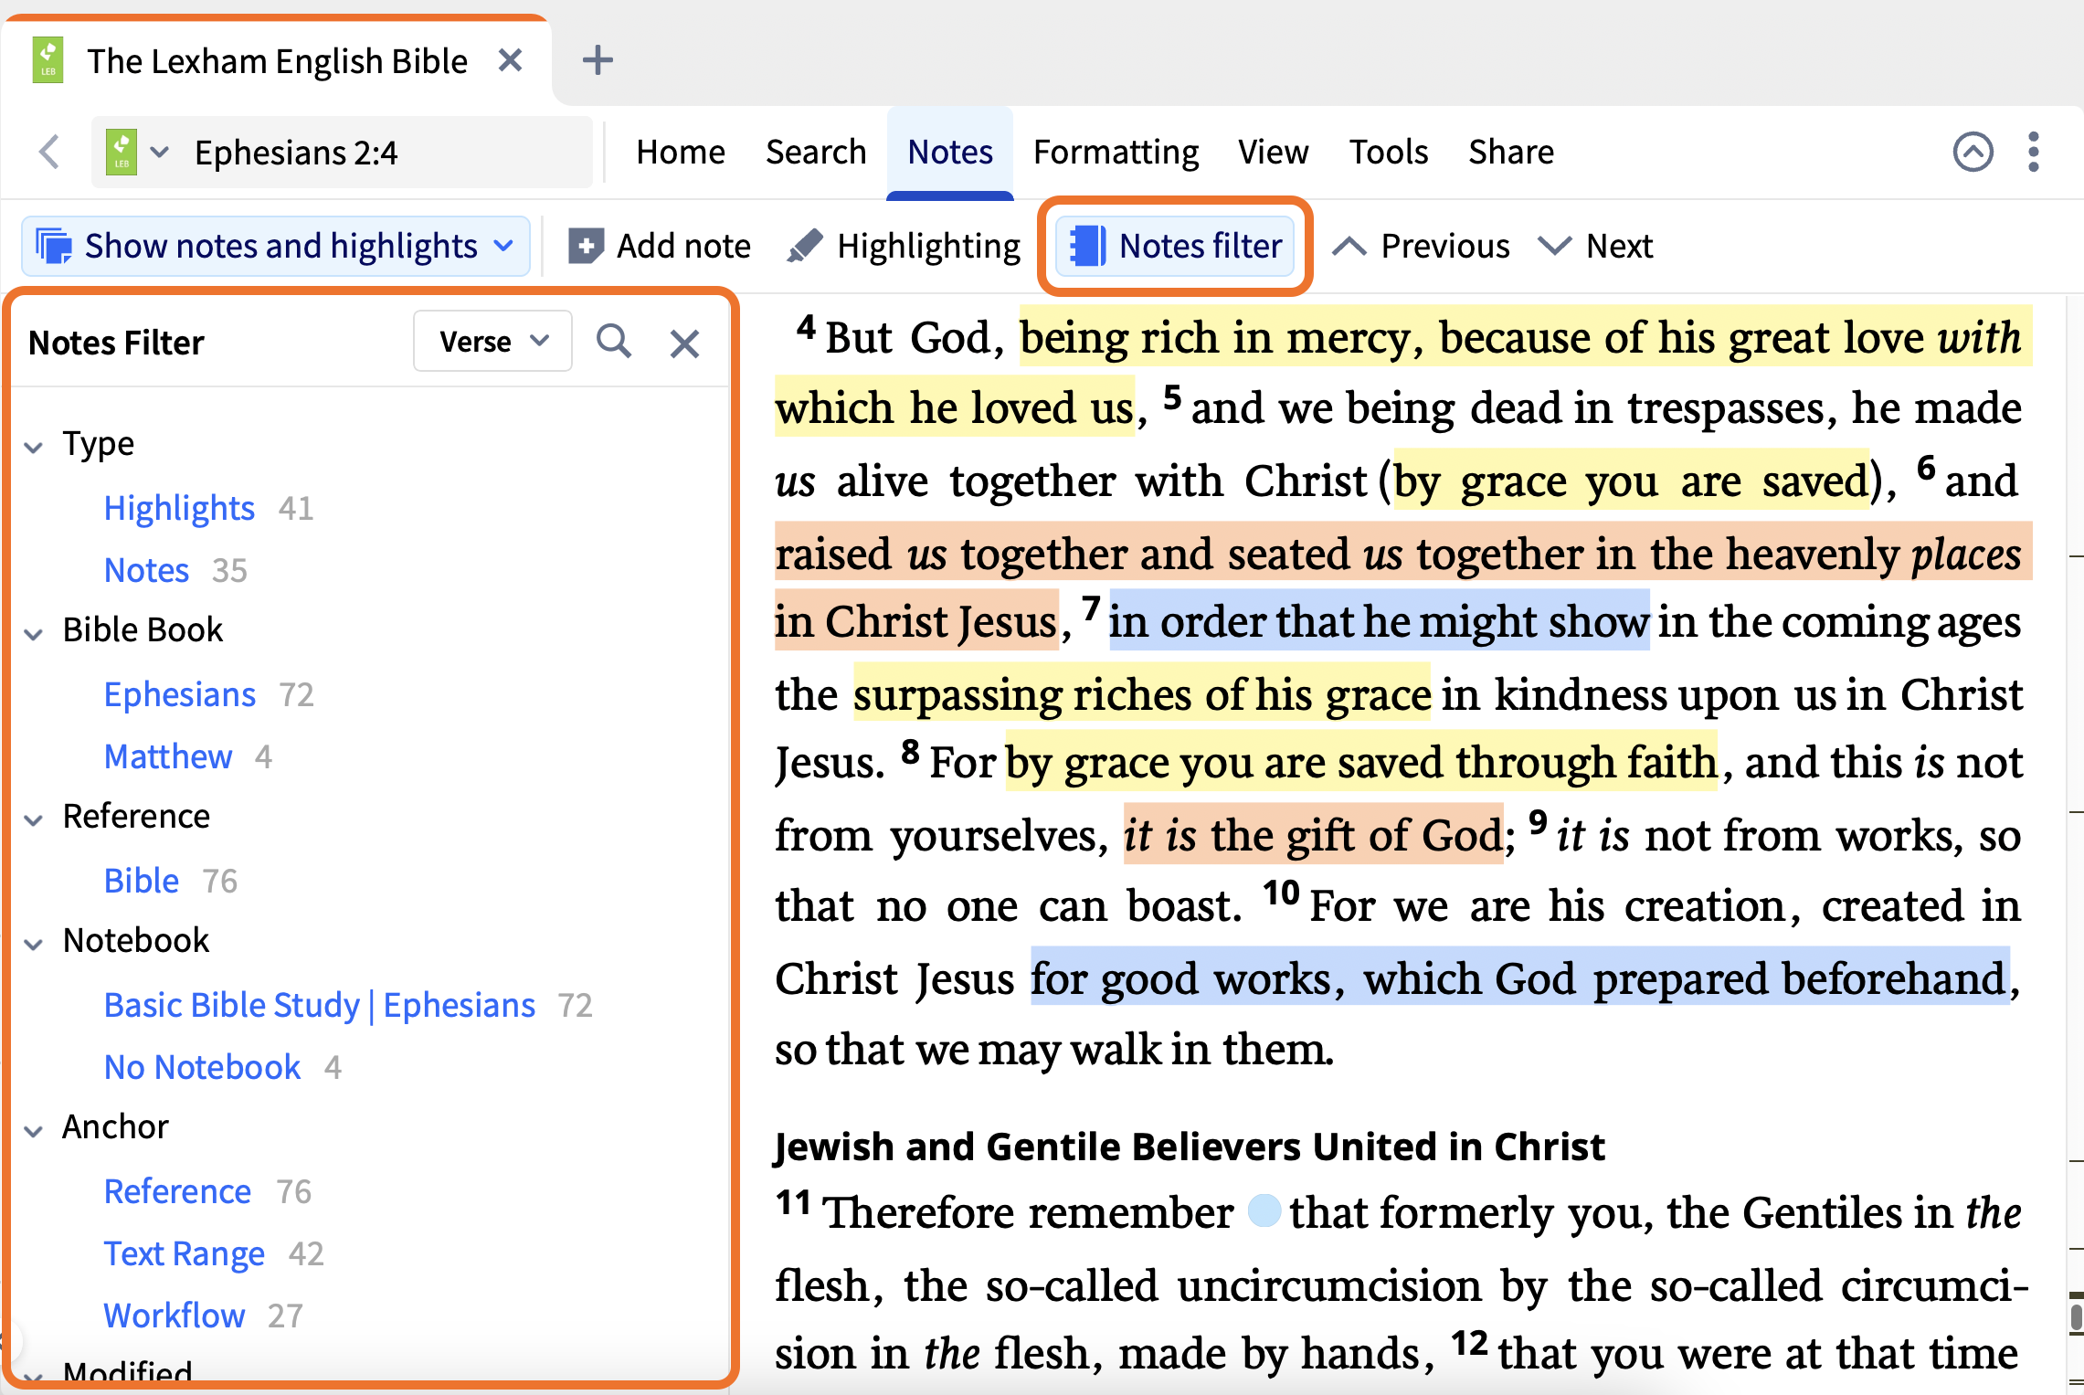Filter by Bible reference
The height and width of the screenshot is (1395, 2084).
click(142, 881)
